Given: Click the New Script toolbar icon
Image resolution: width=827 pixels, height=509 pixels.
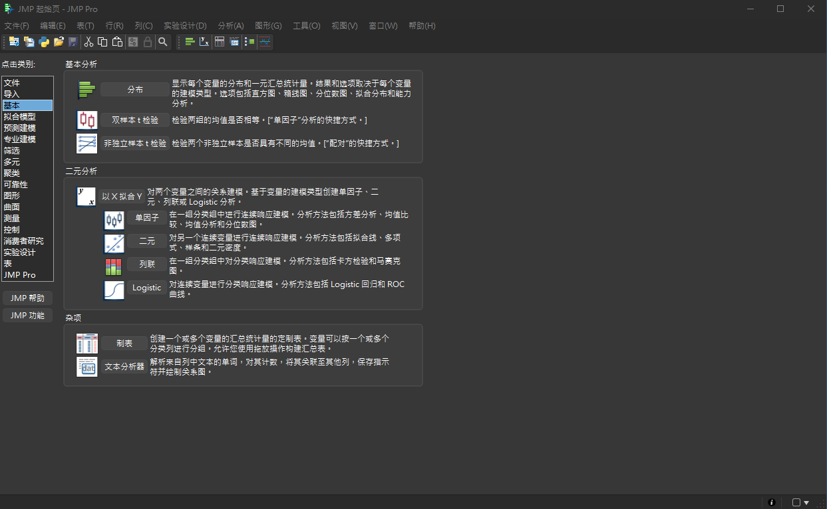Looking at the screenshot, I should click(x=29, y=42).
